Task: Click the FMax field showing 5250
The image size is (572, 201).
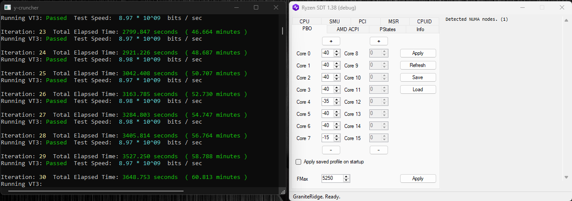Action: click(332, 179)
